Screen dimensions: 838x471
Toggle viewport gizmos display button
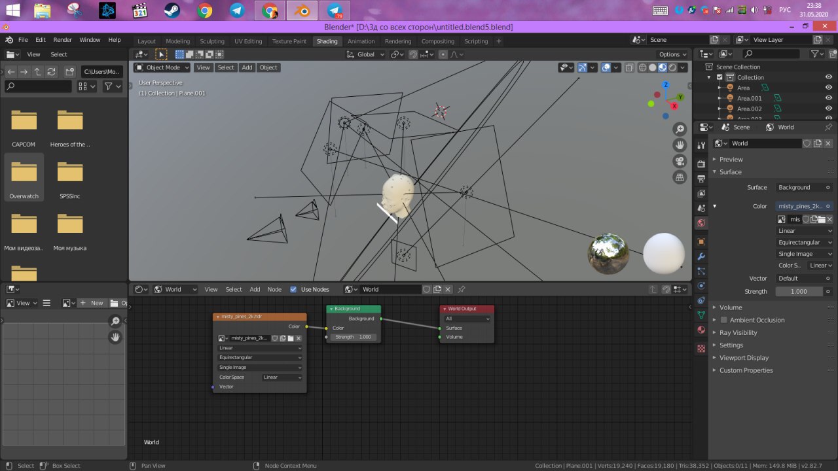pyautogui.click(x=581, y=67)
